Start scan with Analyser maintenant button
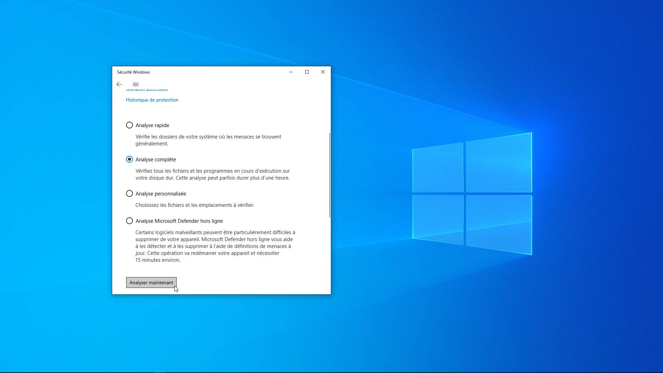The image size is (663, 373). click(151, 283)
